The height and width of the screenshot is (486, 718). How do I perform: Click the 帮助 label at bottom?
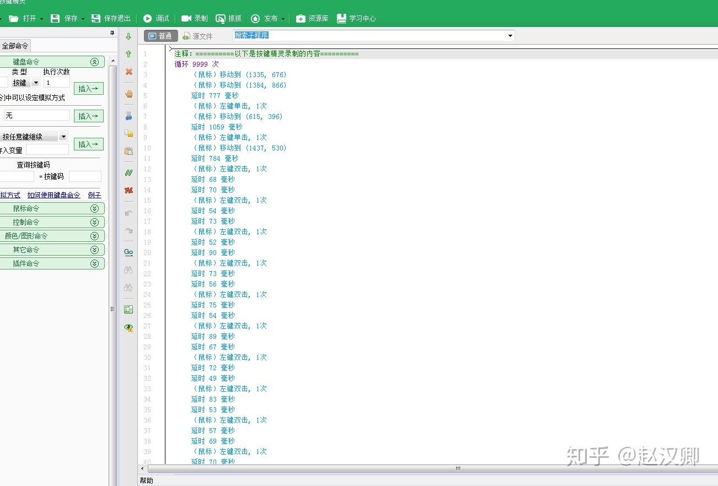[x=147, y=480]
